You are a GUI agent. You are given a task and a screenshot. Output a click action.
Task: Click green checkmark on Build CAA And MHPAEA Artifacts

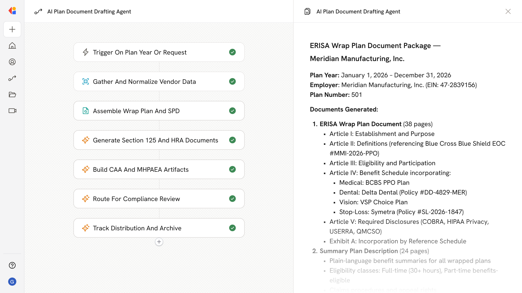232,169
